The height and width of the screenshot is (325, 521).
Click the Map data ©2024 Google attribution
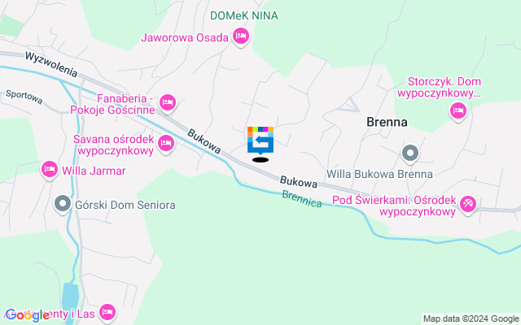click(471, 318)
